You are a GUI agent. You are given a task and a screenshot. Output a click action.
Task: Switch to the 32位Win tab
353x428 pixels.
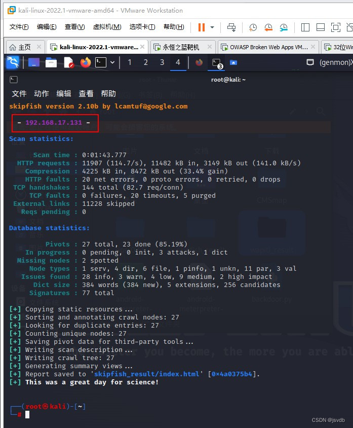(338, 47)
